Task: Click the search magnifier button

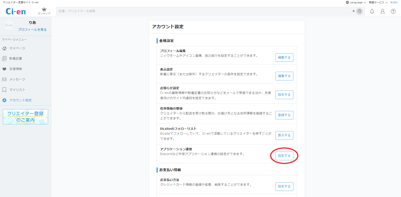Action: 359,11
